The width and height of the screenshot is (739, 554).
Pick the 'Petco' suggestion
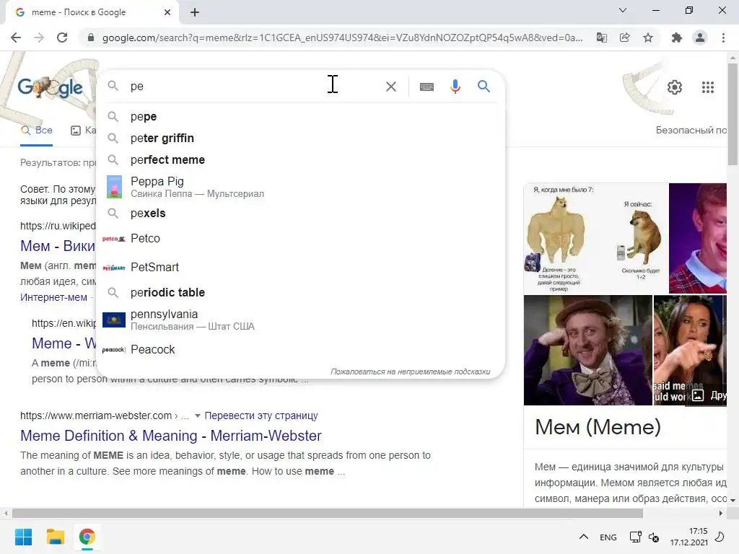click(x=300, y=238)
